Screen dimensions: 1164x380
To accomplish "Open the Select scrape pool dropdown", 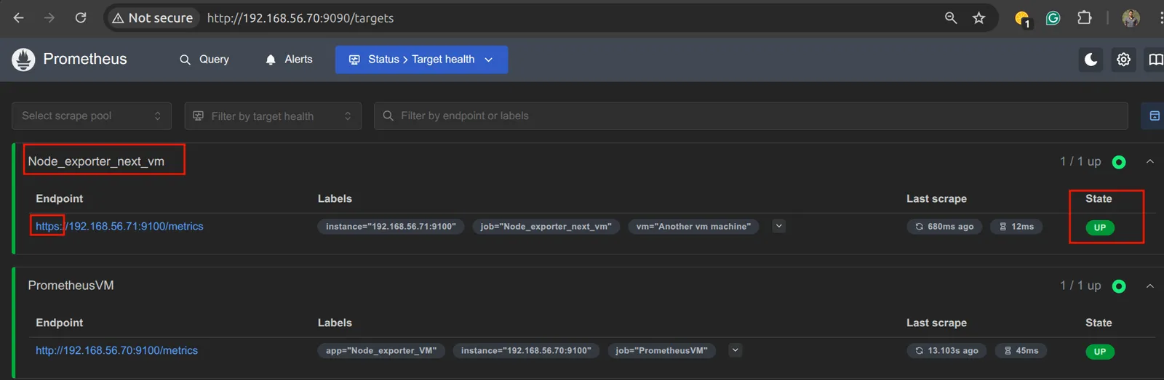I will point(92,116).
